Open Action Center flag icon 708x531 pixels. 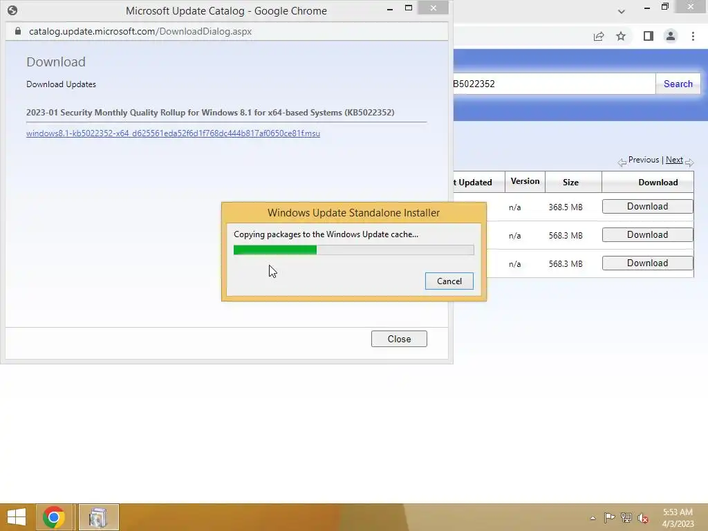(609, 518)
